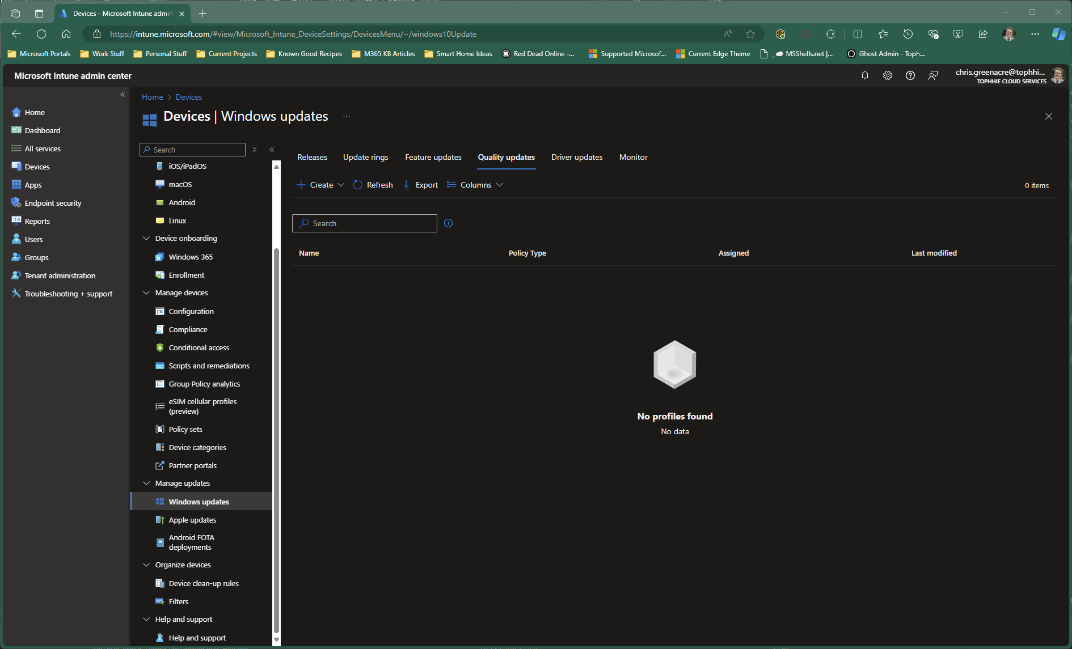This screenshot has height=649, width=1072.
Task: Go to the browser home page icon
Action: click(66, 34)
